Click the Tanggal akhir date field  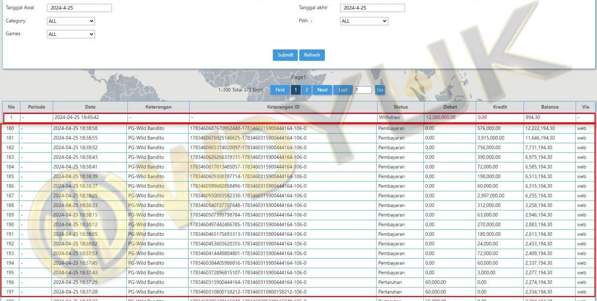pyautogui.click(x=372, y=8)
